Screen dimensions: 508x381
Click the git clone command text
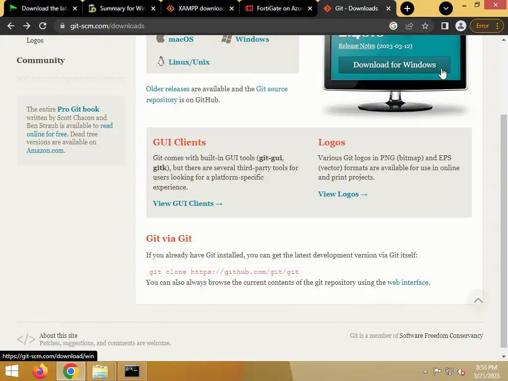tap(224, 272)
